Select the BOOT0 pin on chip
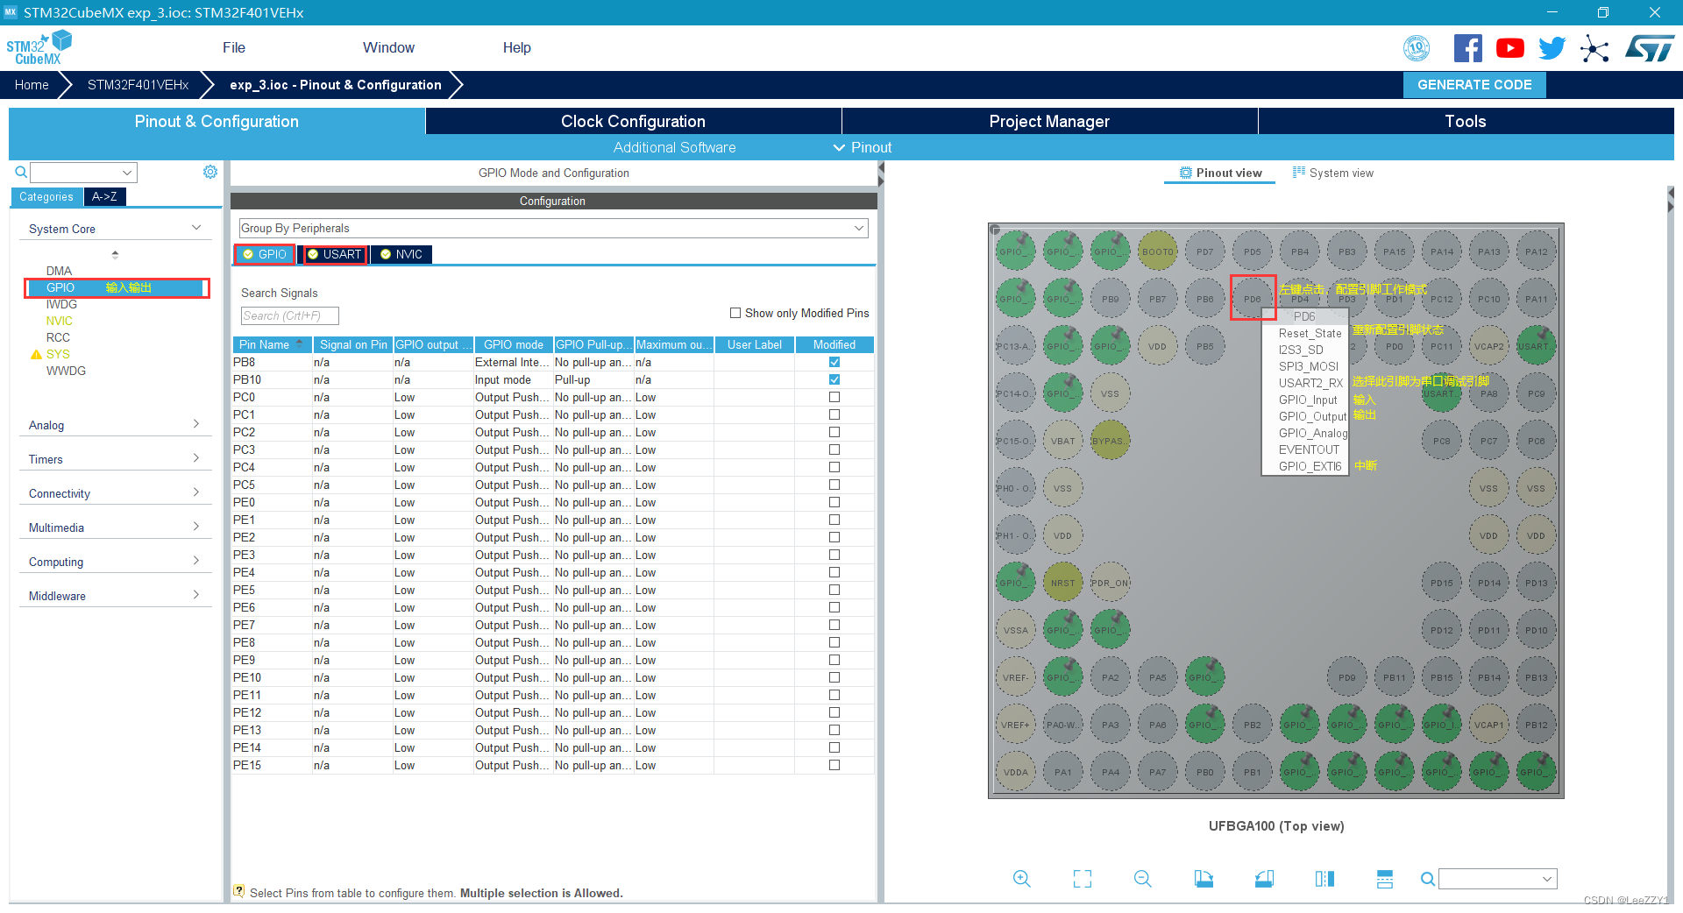This screenshot has height=913, width=1683. [1157, 251]
